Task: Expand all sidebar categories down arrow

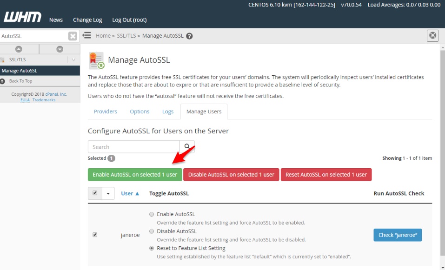Action: click(60, 49)
